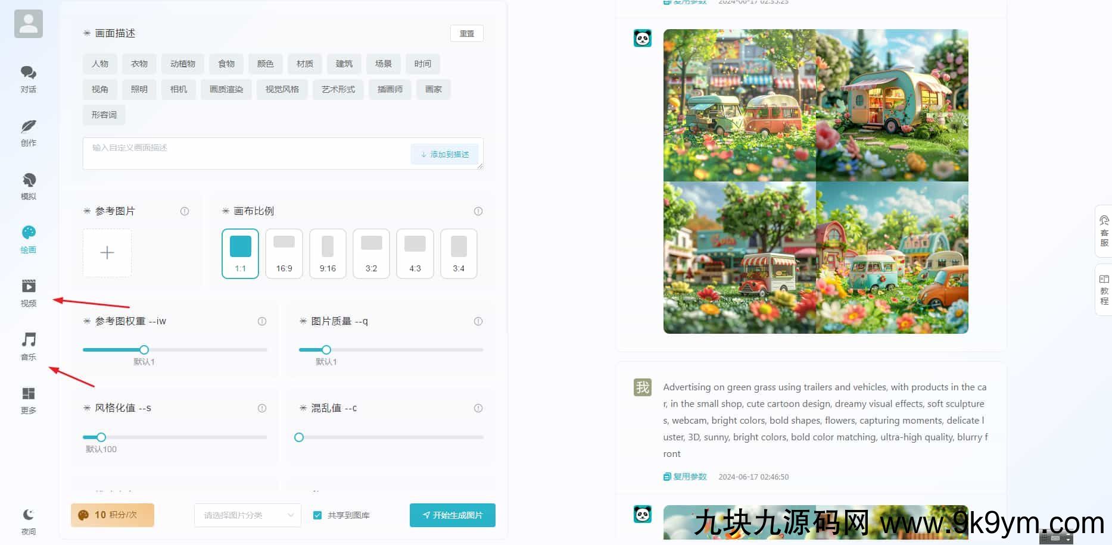
Task: Select the 模拟 sidebar icon
Action: point(29,180)
